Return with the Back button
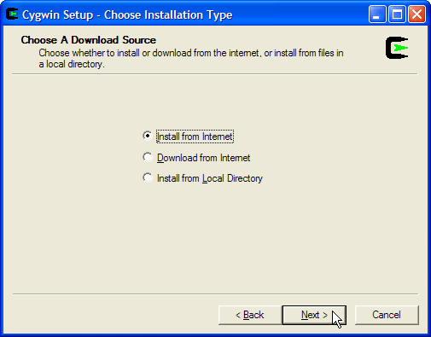The height and width of the screenshot is (337, 431). (x=250, y=315)
